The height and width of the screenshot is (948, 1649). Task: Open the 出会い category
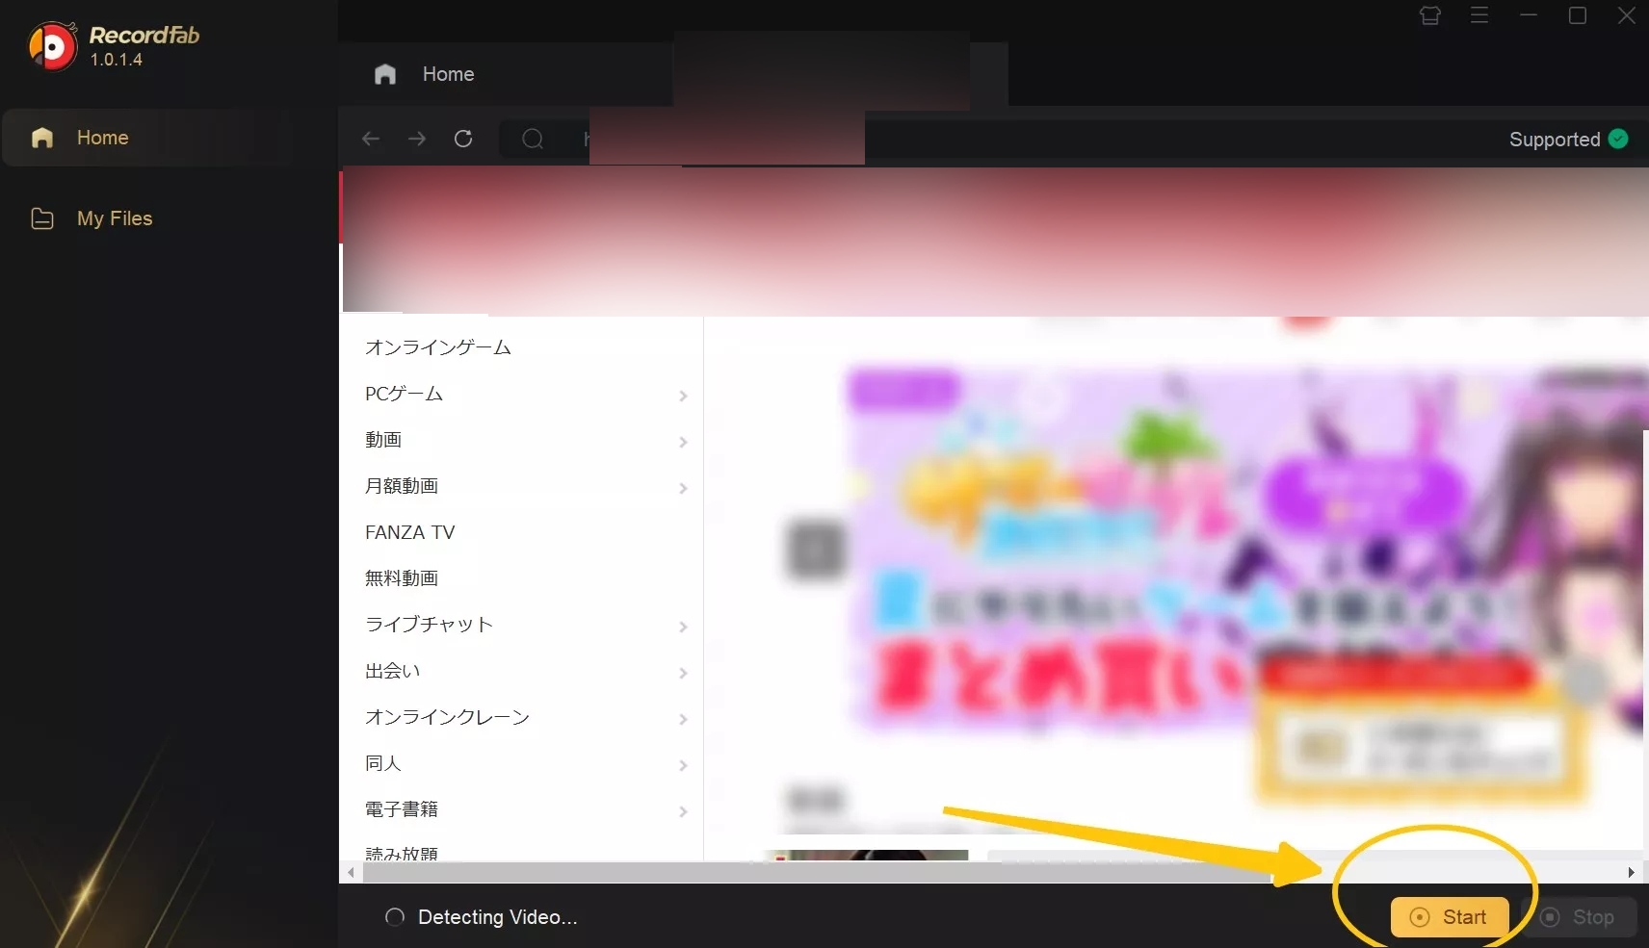(392, 671)
